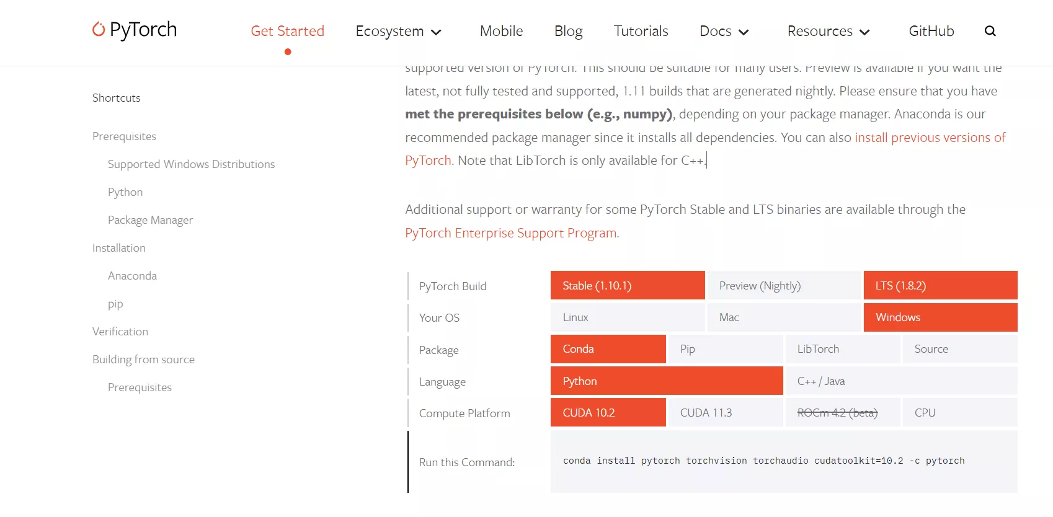Open the Blog nav item

[568, 31]
